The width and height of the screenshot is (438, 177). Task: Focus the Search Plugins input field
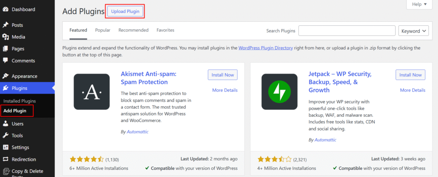347,31
